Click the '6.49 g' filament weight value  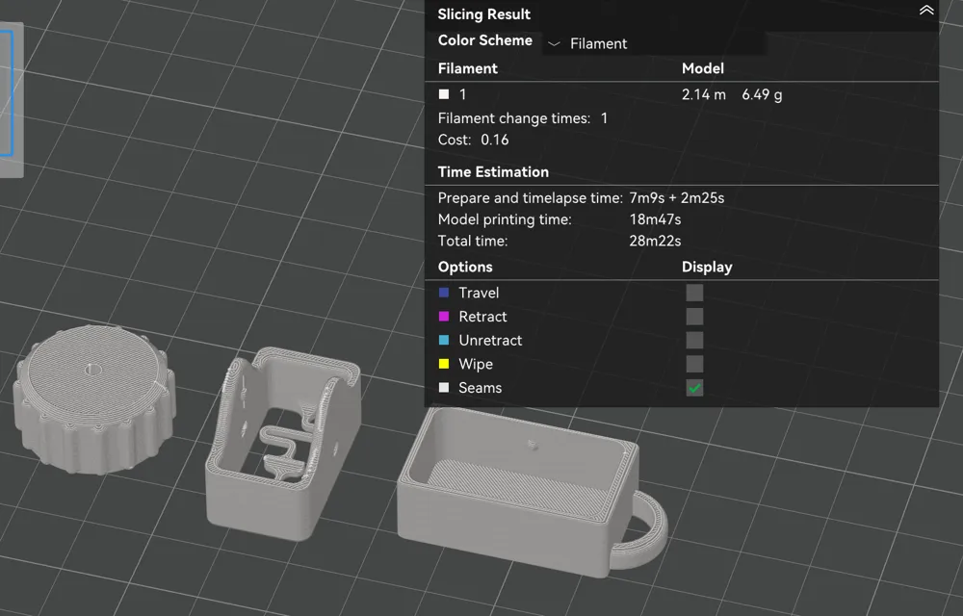[762, 94]
